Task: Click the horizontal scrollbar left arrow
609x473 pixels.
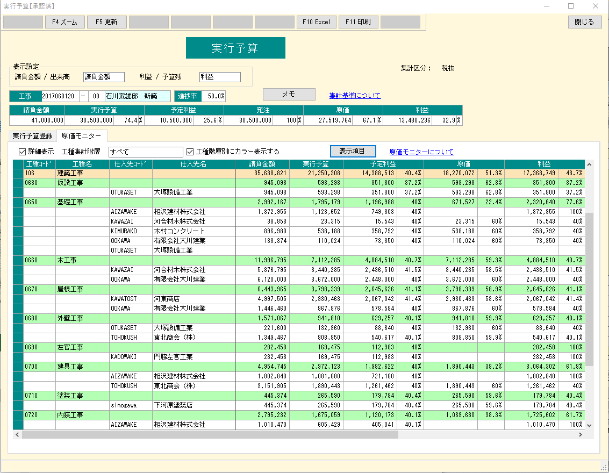Action: click(x=17, y=434)
